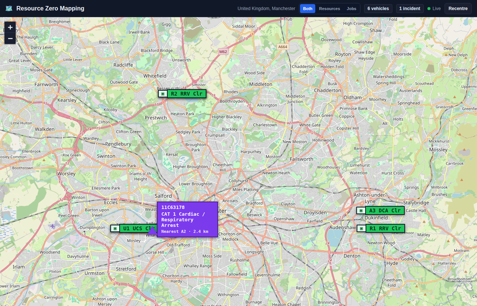Click the Denton label on map
Screen dimensions: 477x306
(x=352, y=256)
